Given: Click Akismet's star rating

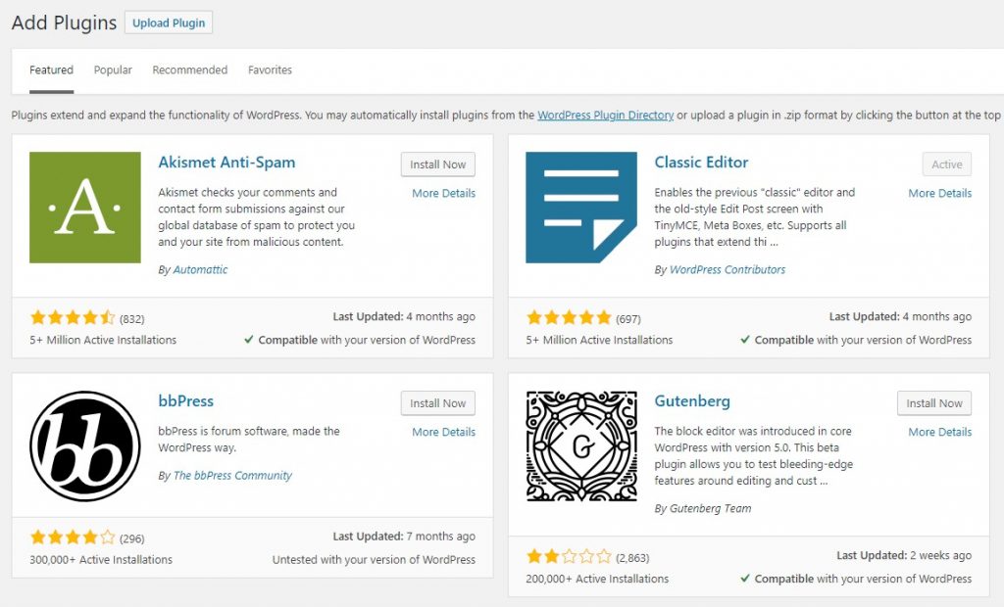Looking at the screenshot, I should click(73, 317).
